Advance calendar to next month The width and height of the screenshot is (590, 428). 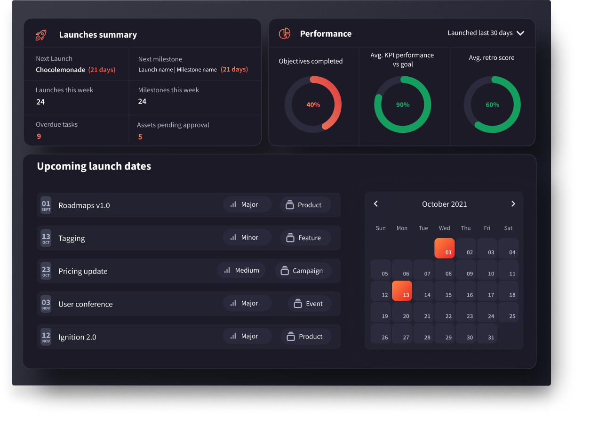click(x=513, y=203)
